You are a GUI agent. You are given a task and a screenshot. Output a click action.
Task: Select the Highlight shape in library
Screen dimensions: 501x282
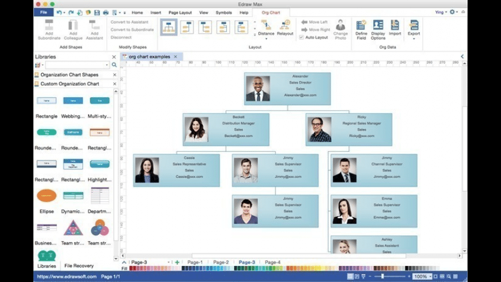coord(100,164)
